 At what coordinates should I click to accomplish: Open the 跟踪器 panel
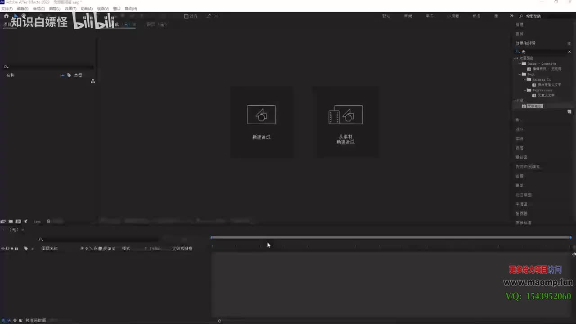pos(521,157)
